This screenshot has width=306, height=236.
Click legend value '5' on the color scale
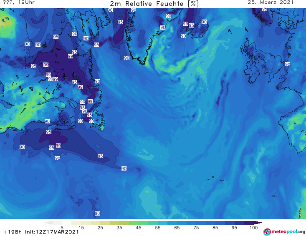point(62,228)
